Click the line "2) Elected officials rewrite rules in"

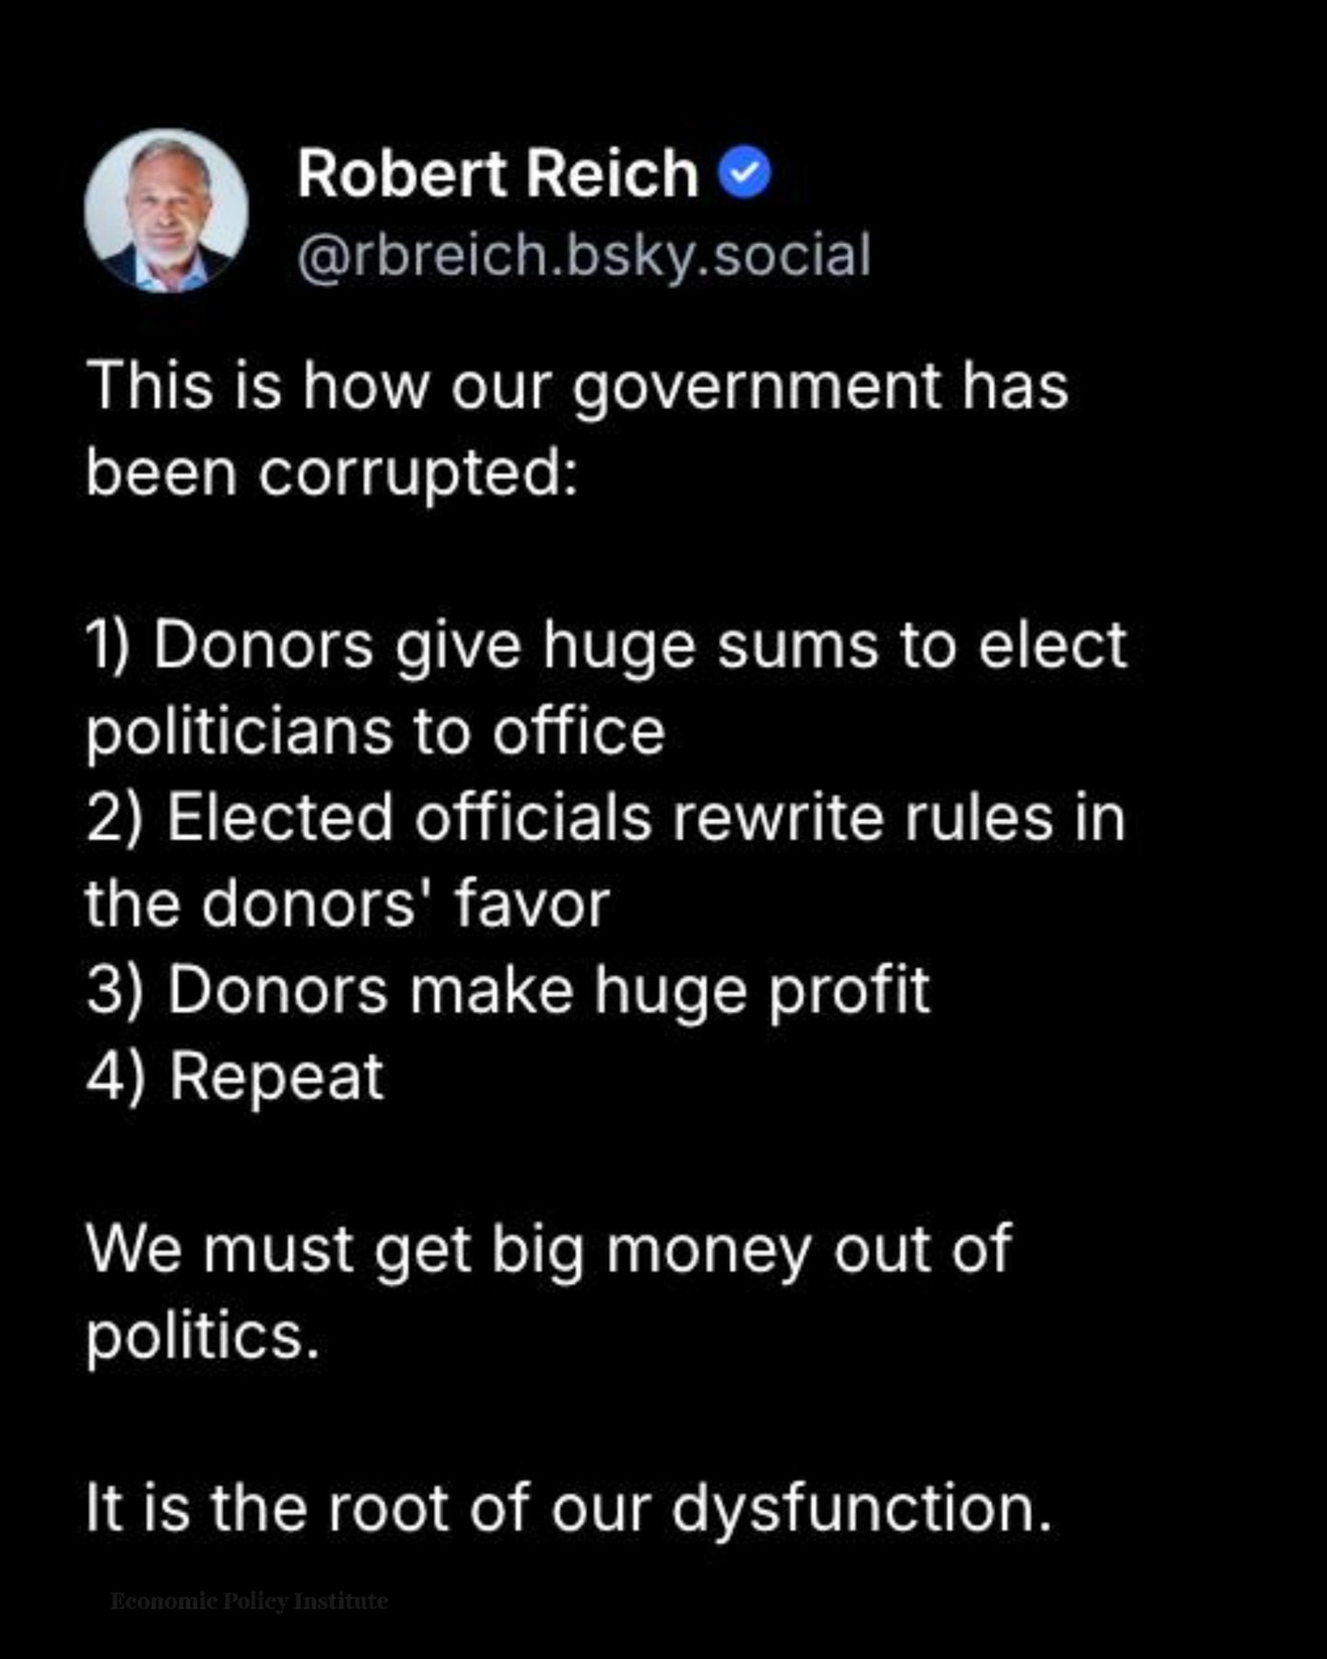pyautogui.click(x=605, y=818)
